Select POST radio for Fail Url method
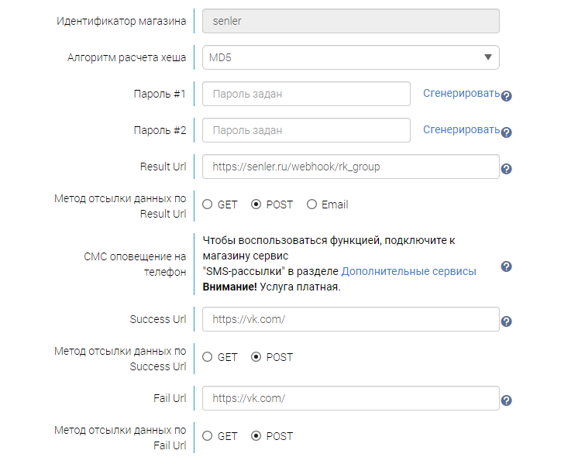 256,436
